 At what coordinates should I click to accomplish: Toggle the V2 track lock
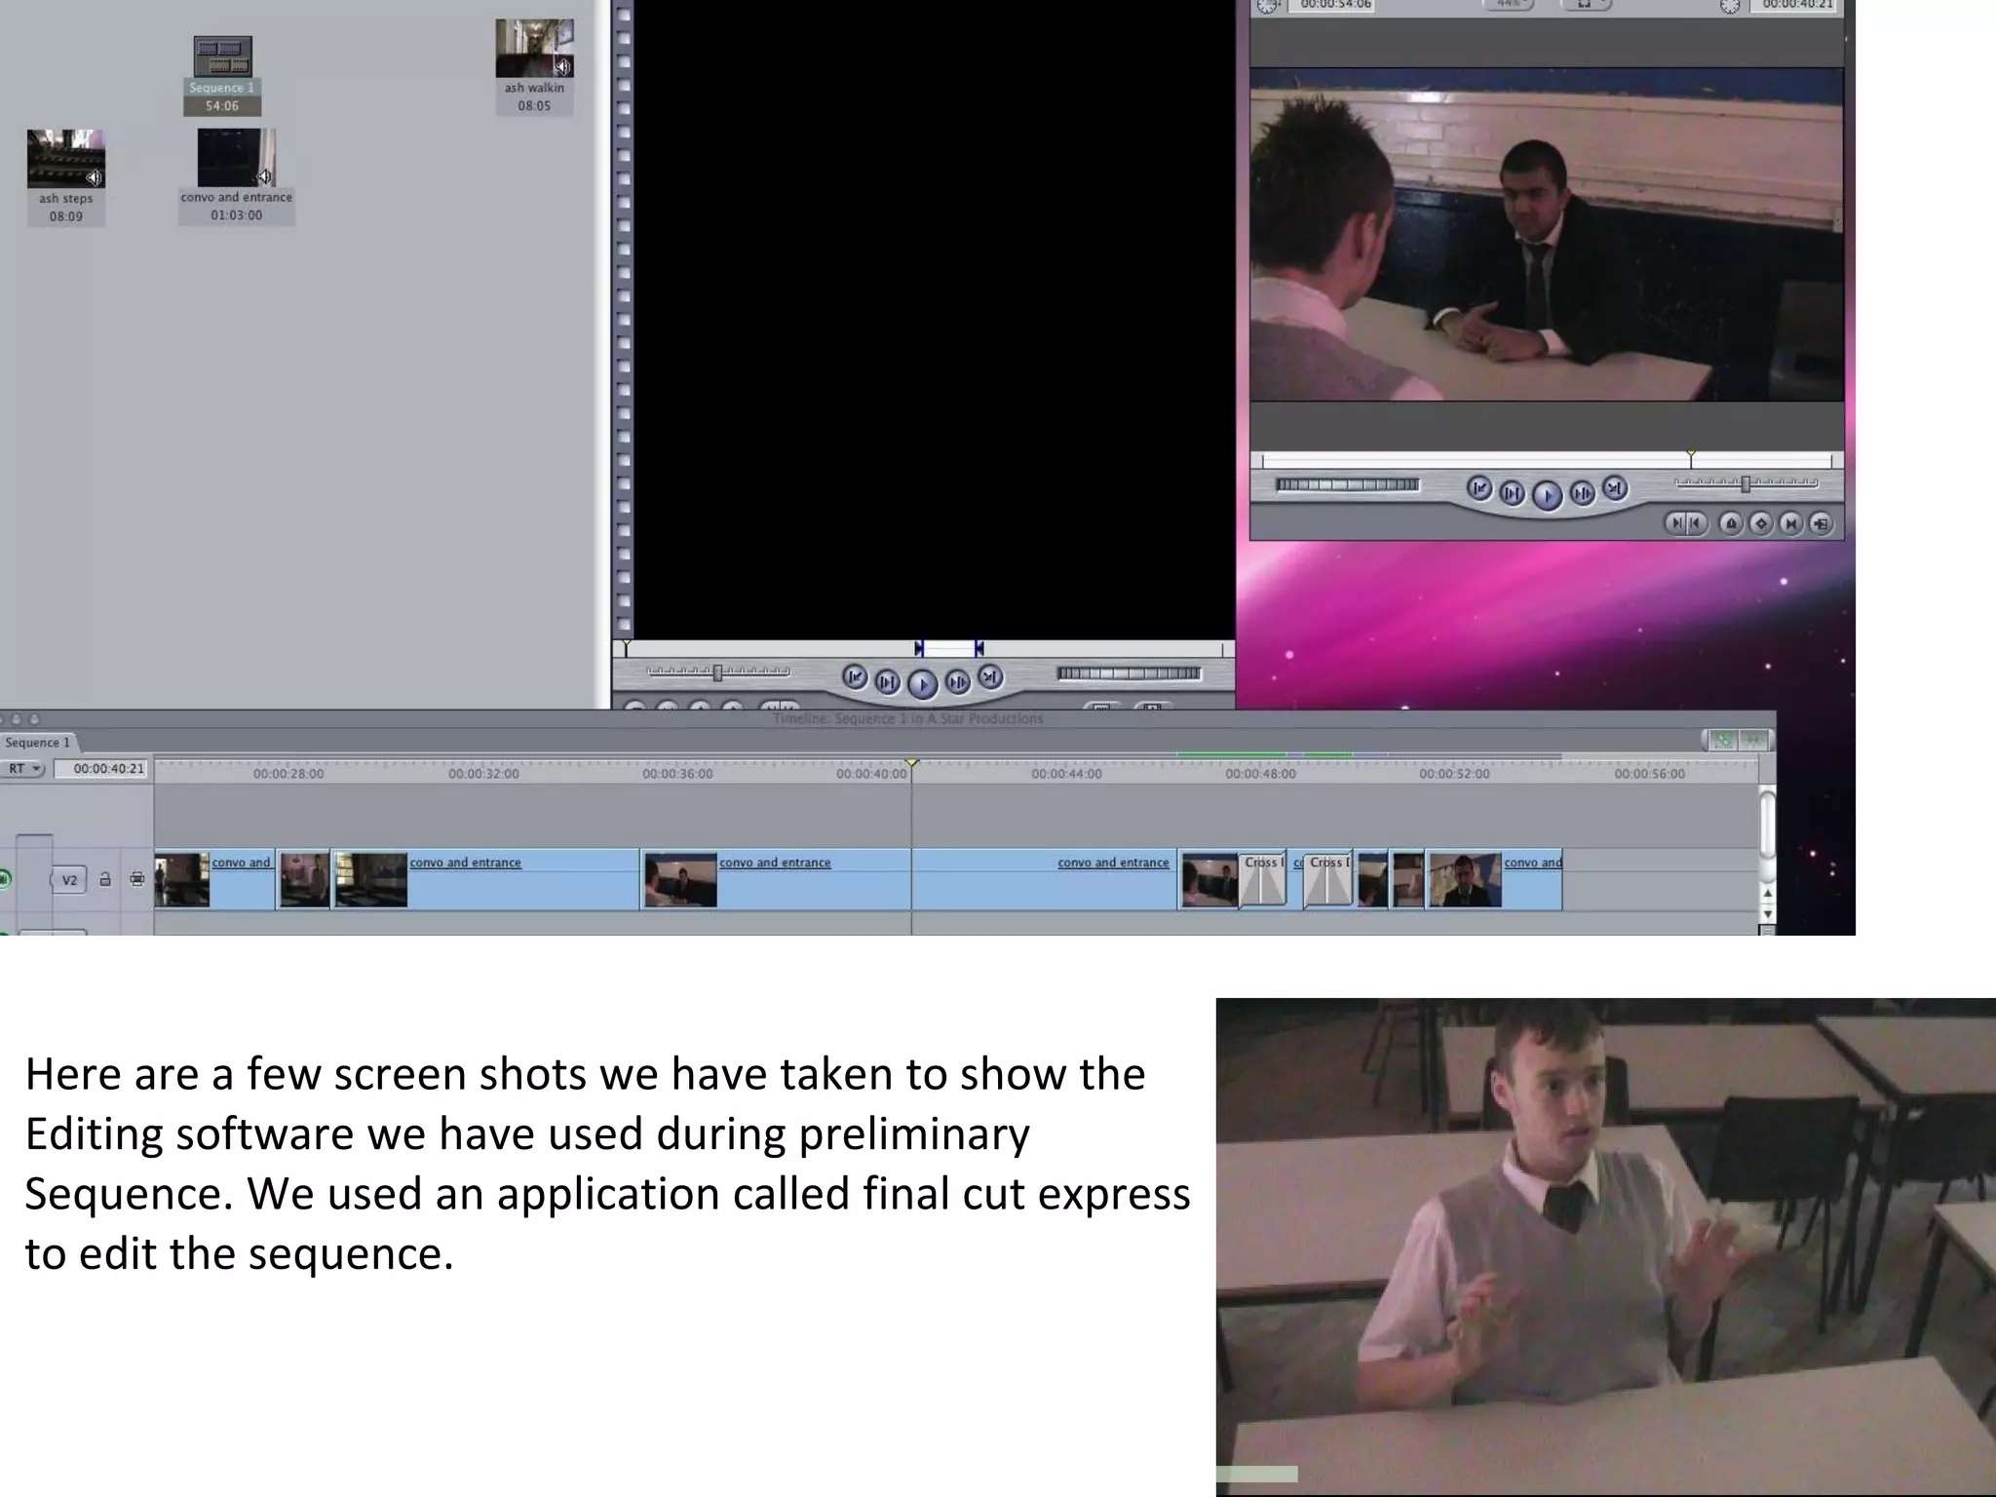click(105, 880)
